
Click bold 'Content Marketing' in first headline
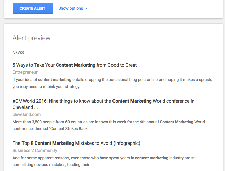(x=76, y=65)
